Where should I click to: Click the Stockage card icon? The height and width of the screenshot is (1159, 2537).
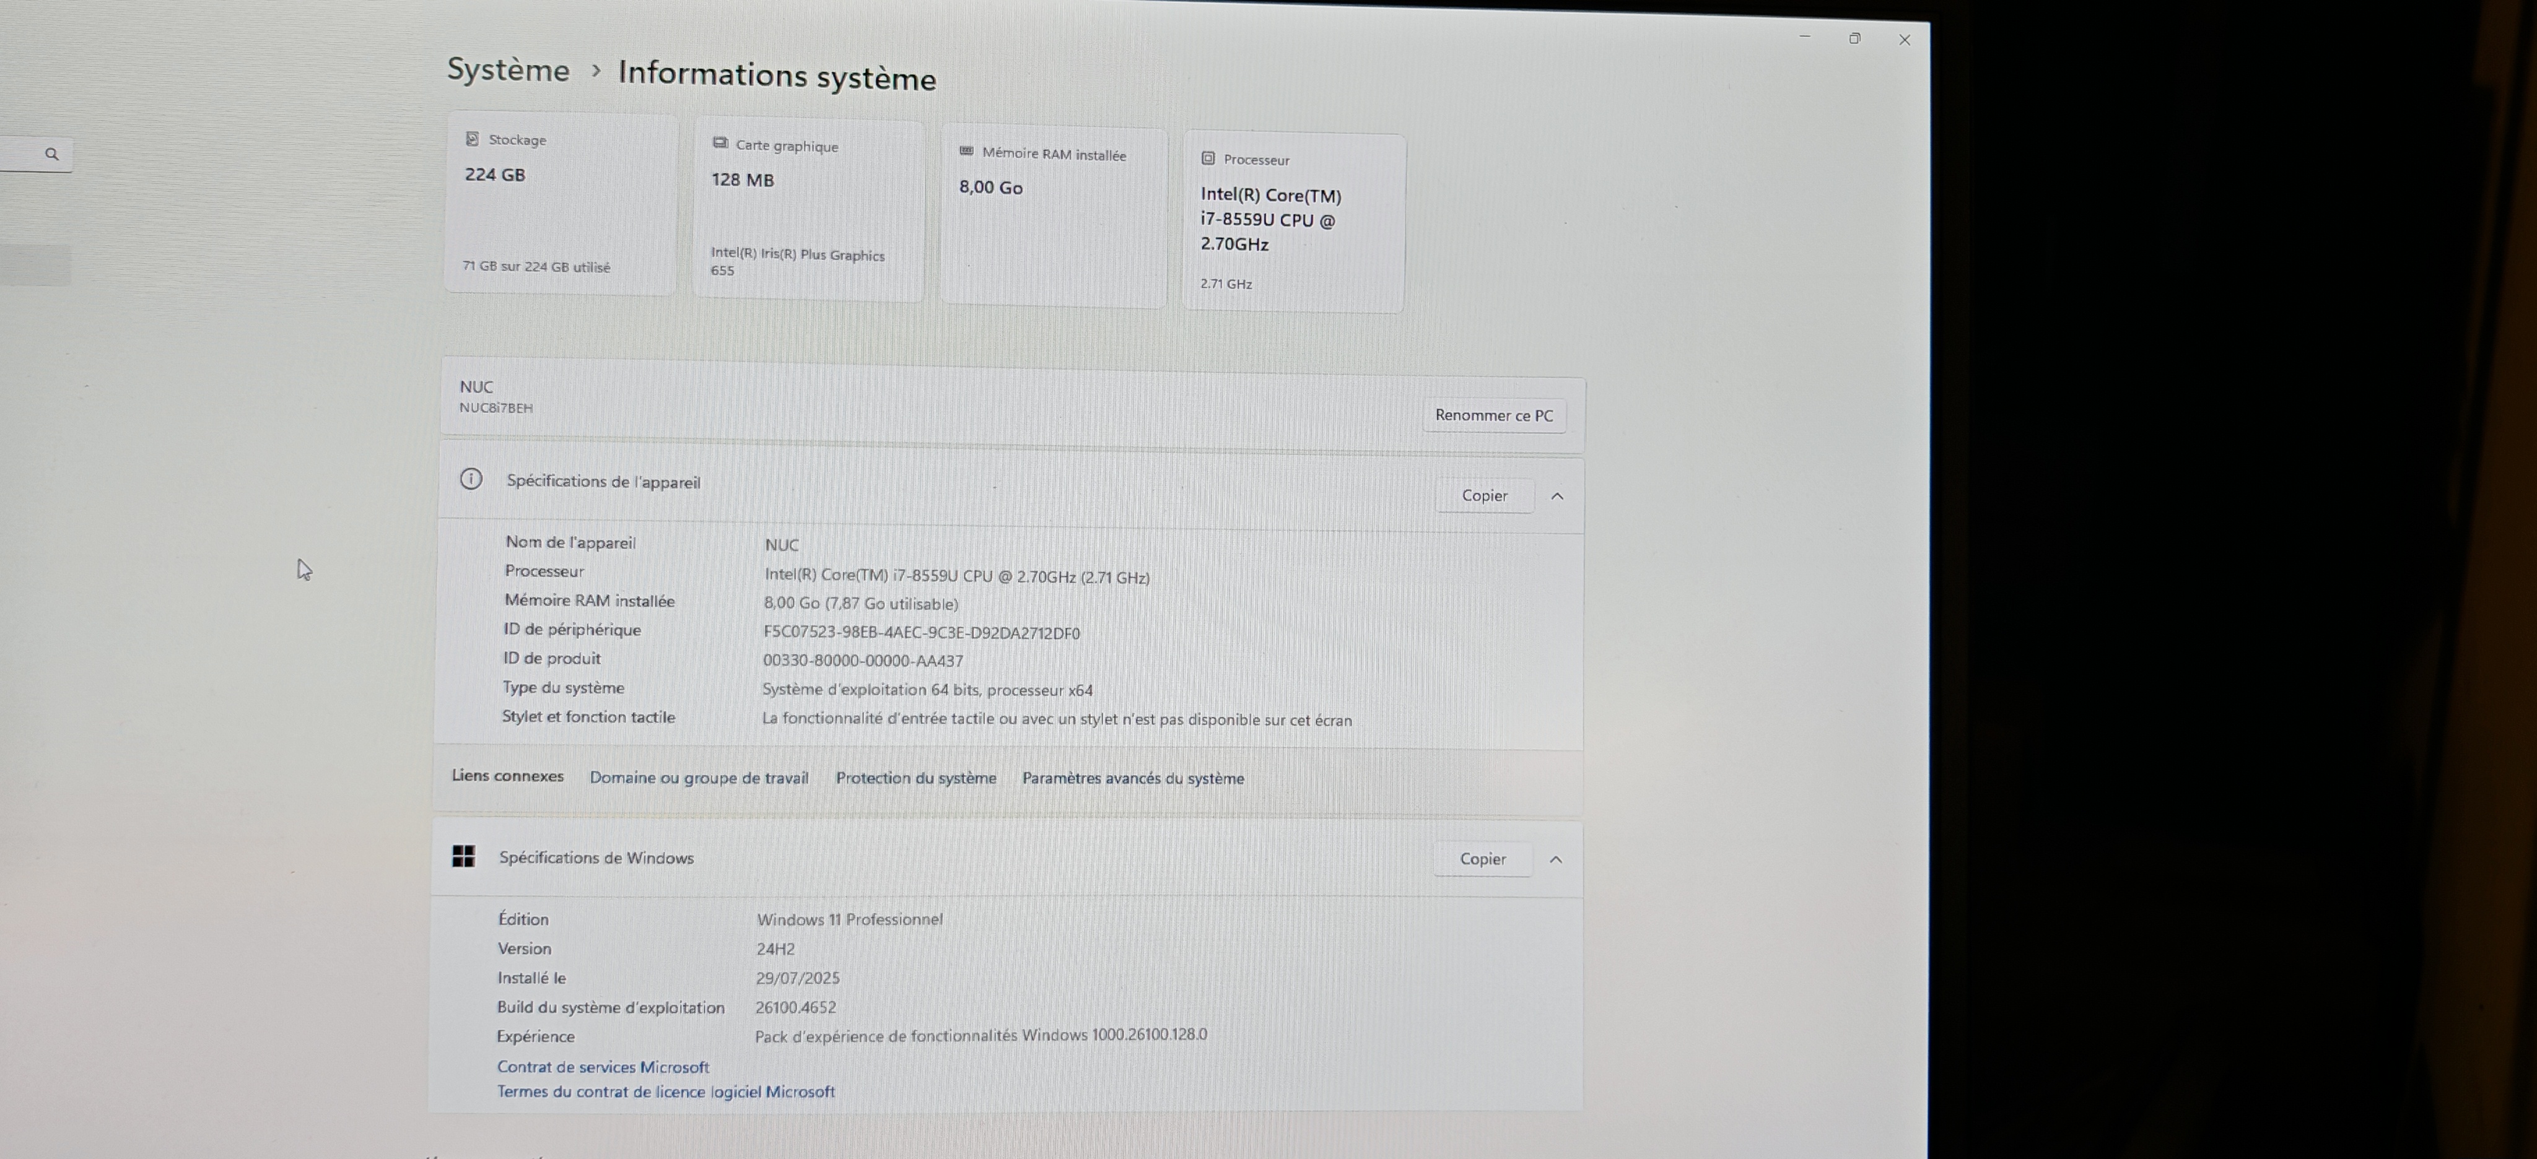[472, 139]
